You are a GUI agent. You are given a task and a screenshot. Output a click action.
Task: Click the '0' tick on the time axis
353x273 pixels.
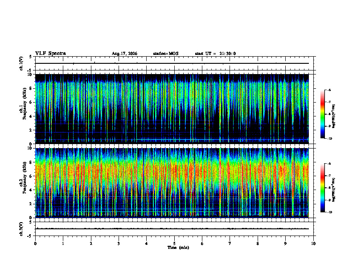[x=35, y=244]
